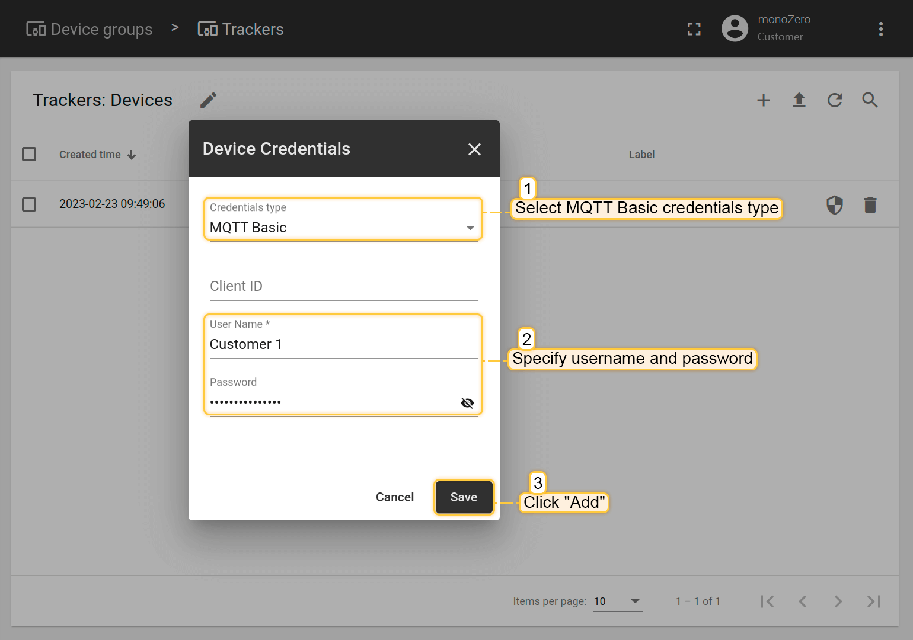This screenshot has width=913, height=640.
Task: Open the Credentials type dropdown
Action: (x=343, y=228)
